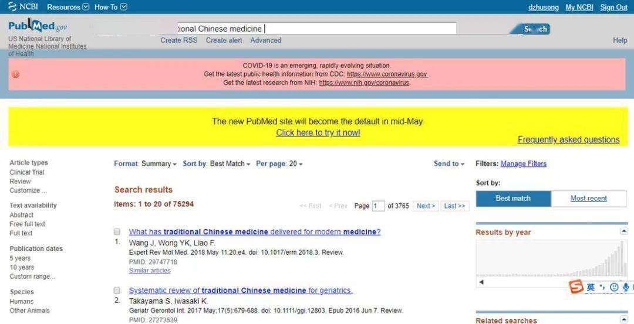The width and height of the screenshot is (634, 324).
Task: Check the box for result 1
Action: pyautogui.click(x=117, y=232)
